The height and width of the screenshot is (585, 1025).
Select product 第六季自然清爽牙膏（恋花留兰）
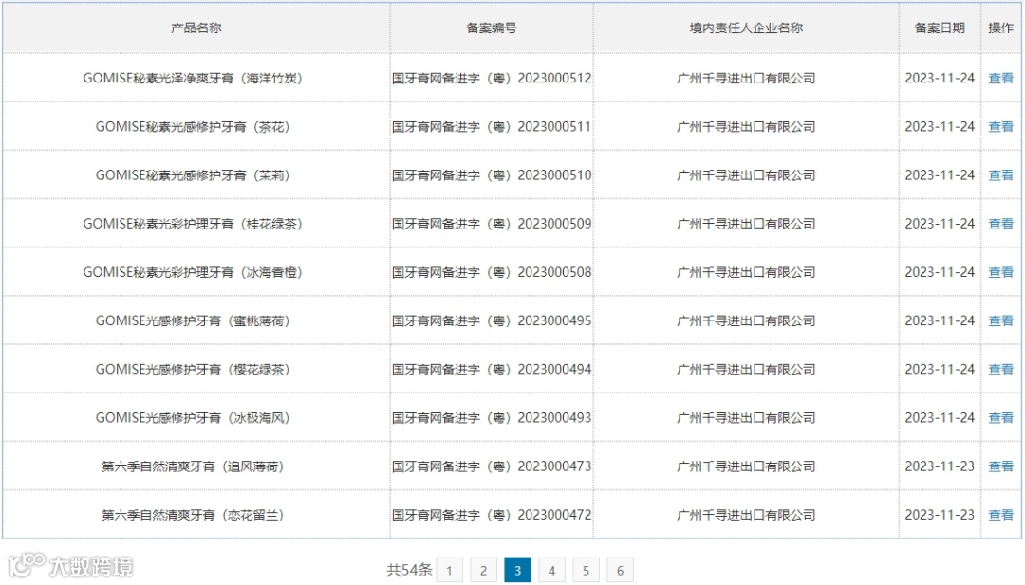coord(193,515)
